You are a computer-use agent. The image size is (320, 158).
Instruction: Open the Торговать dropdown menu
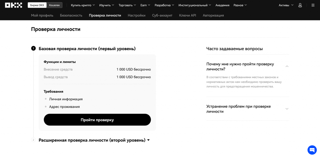click(x=127, y=5)
